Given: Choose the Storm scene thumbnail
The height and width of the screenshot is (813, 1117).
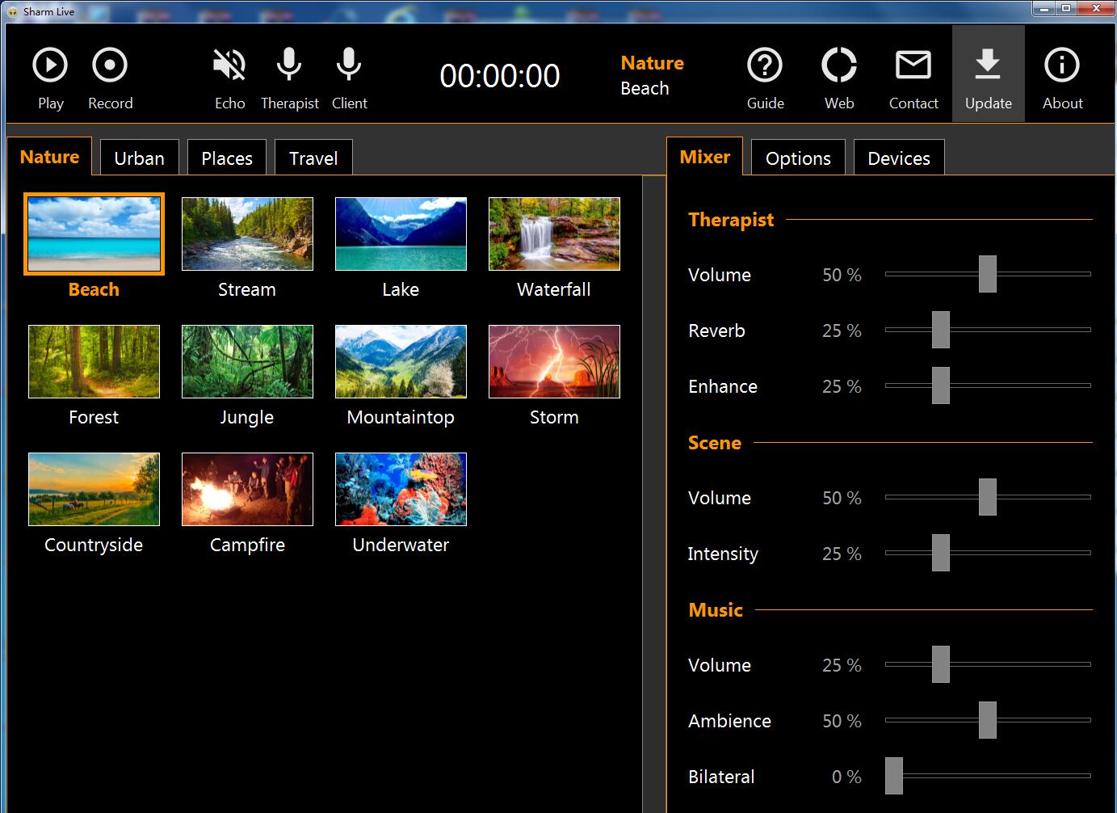Looking at the screenshot, I should point(554,362).
